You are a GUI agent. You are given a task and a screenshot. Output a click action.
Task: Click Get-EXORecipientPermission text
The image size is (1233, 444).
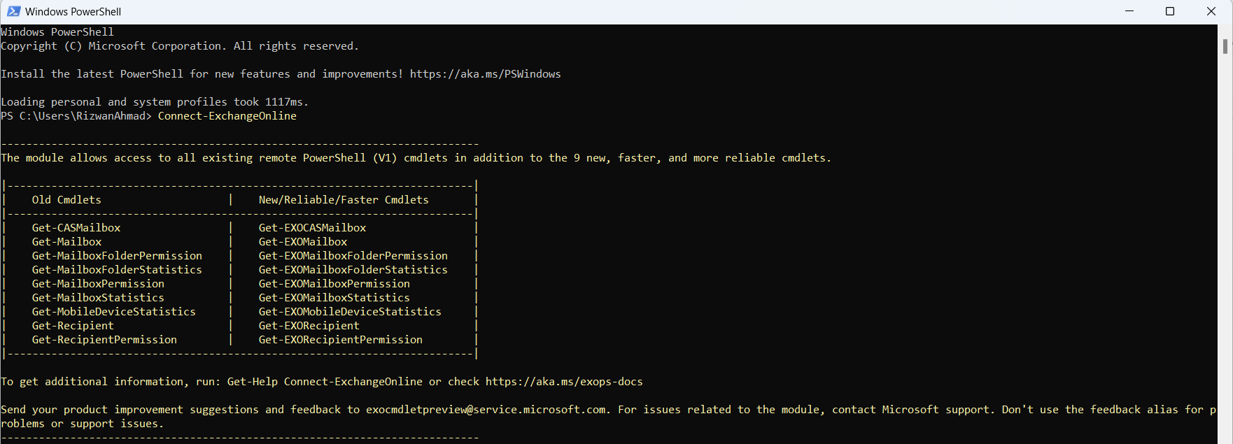(341, 340)
